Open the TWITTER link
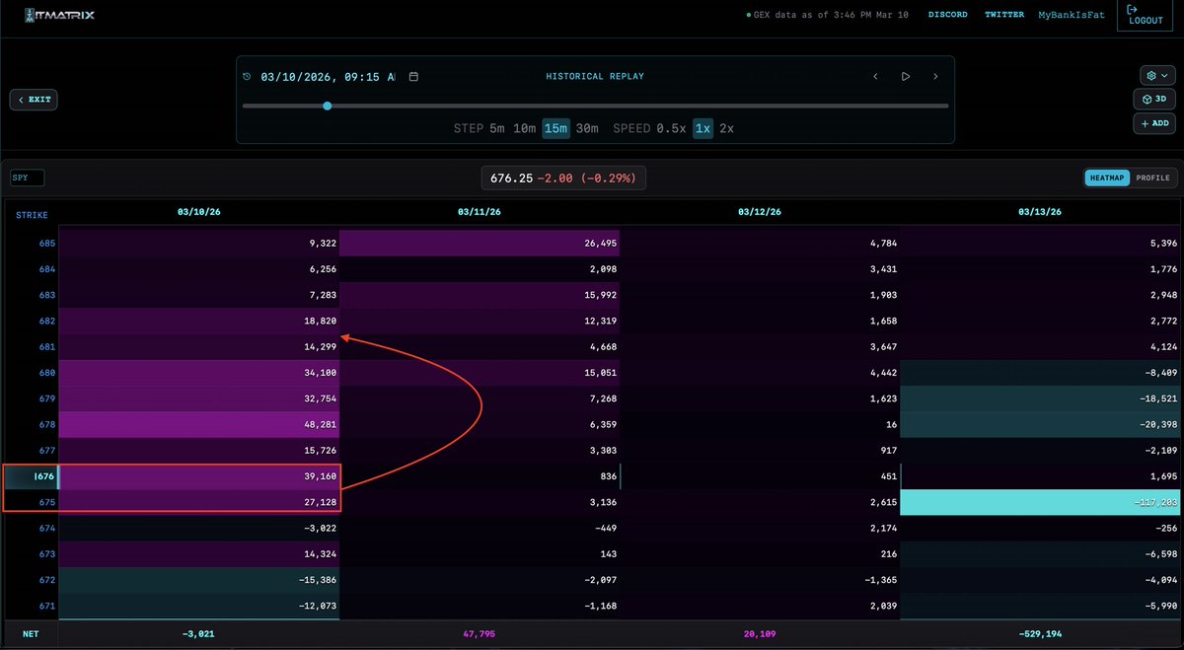The width and height of the screenshot is (1184, 650). click(x=1003, y=15)
